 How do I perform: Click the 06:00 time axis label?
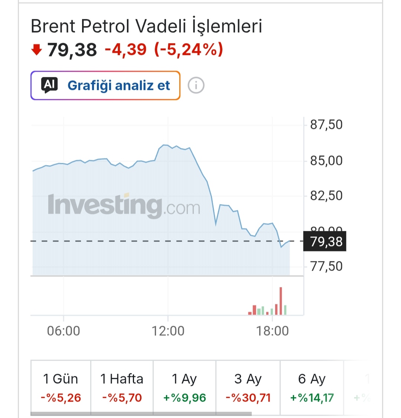63,331
